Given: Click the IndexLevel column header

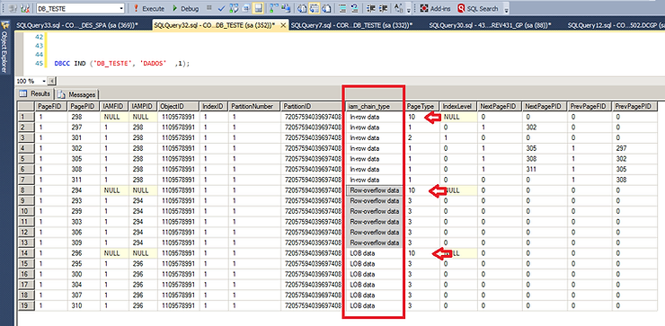Looking at the screenshot, I should point(459,106).
